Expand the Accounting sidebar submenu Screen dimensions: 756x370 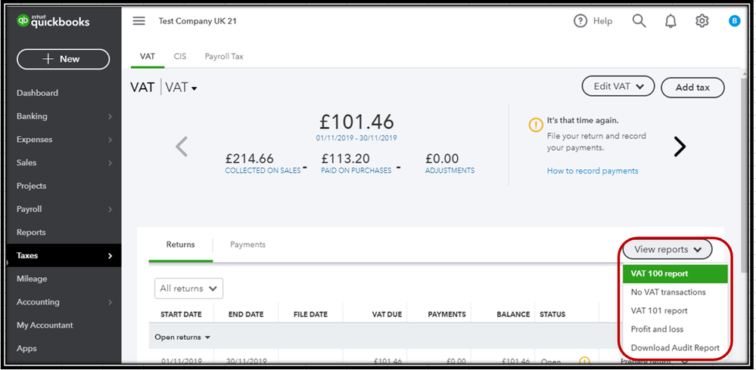pyautogui.click(x=110, y=302)
